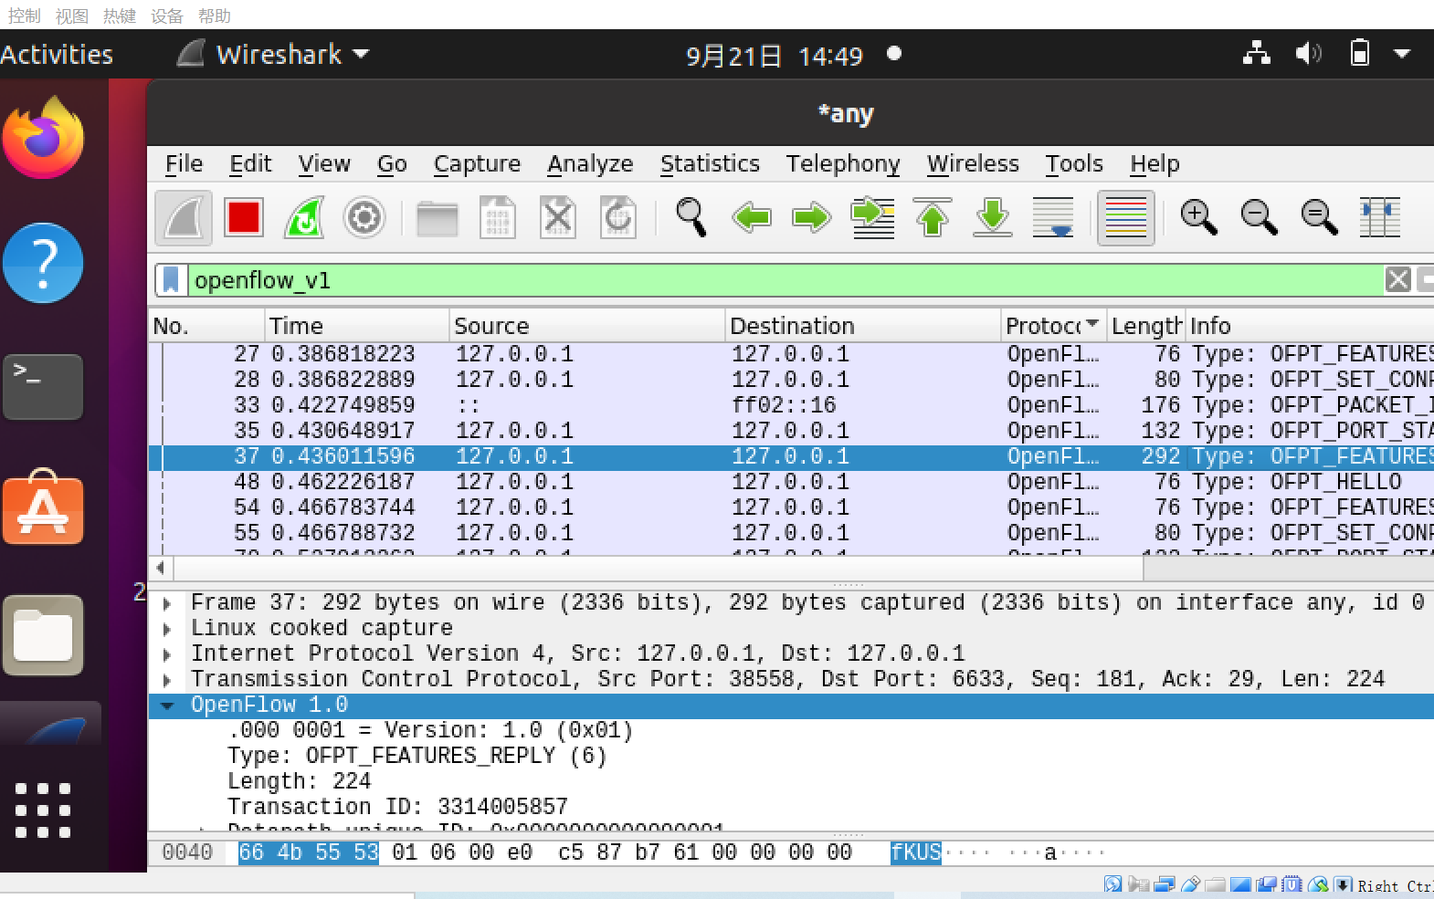Screen dimensions: 1434x899
Task: Open Wireshark application menu in top bar
Action: tap(274, 55)
